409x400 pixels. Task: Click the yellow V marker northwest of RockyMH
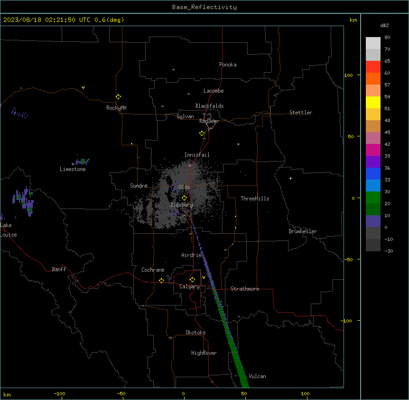83,87
